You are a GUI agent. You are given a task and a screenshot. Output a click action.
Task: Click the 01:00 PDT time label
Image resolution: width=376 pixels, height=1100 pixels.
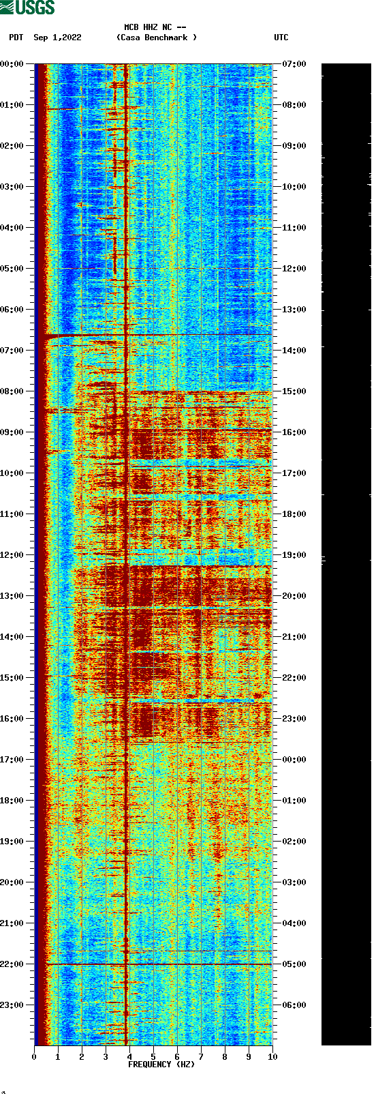click(x=12, y=105)
